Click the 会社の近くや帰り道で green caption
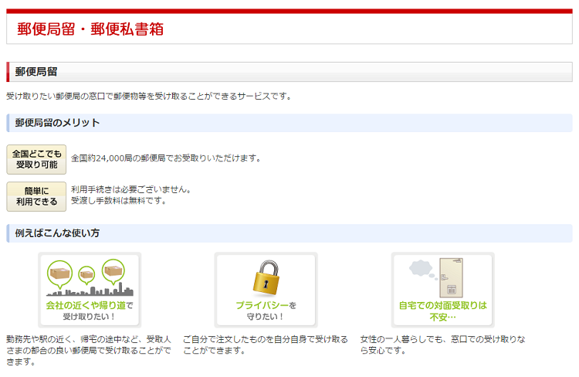Image resolution: width=579 pixels, height=377 pixels. [x=90, y=305]
